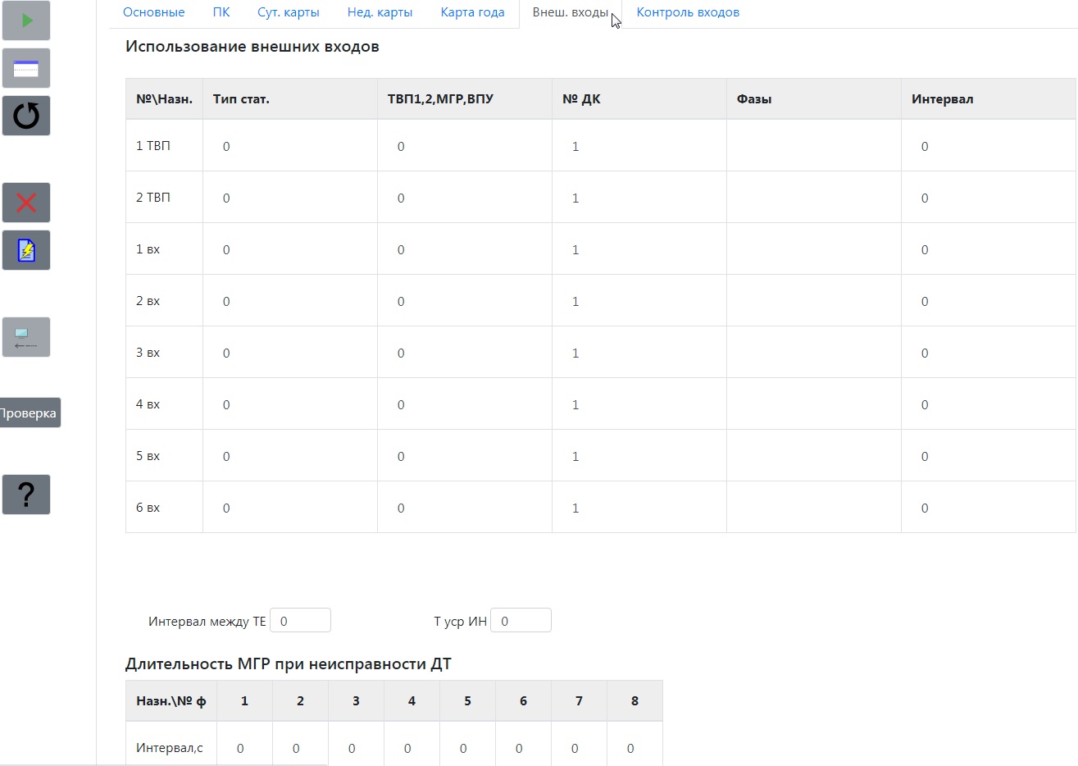1078x766 pixels.
Task: Click ТВП1,2,МГР,ВПУ cell in 1 ТВП row
Action: (465, 146)
